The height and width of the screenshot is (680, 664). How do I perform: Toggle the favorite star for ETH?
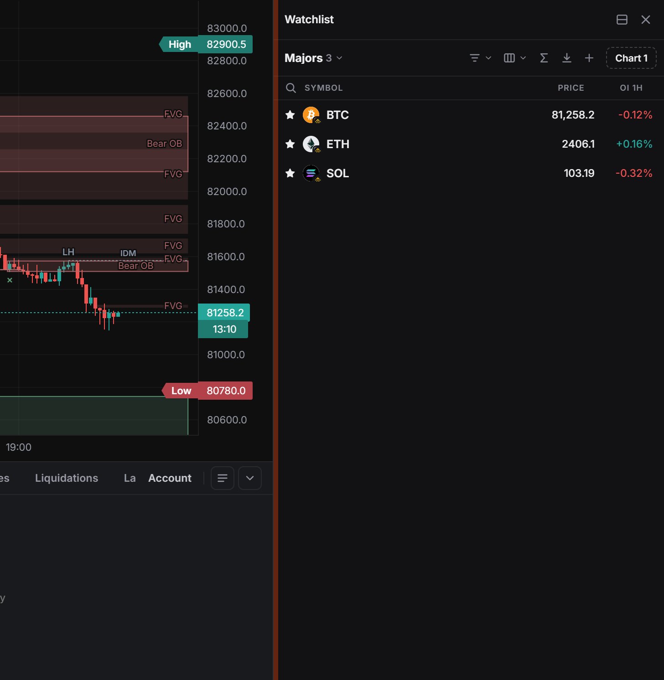tap(290, 144)
